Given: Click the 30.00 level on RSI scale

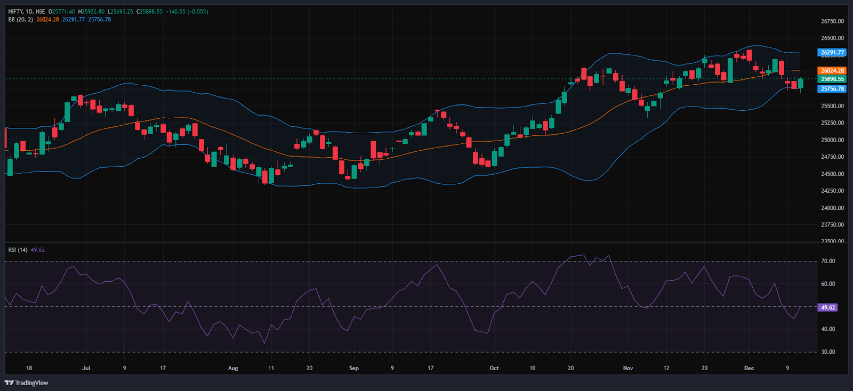Looking at the screenshot, I should pos(828,352).
